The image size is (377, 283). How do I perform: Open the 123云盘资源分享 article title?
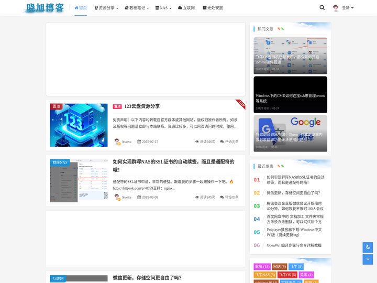pyautogui.click(x=142, y=106)
